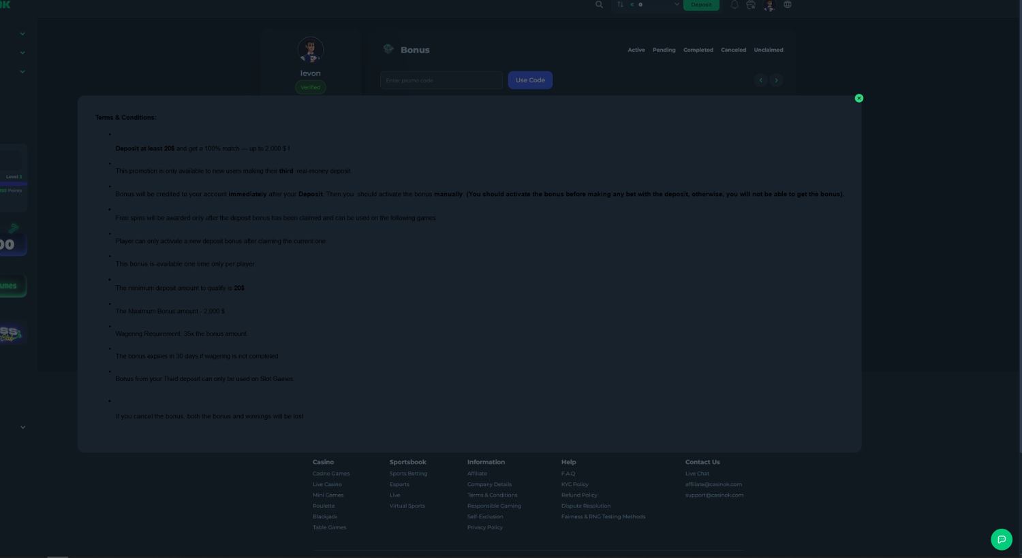Open the Responsible Gaming footer link
Image resolution: width=1022 pixels, height=558 pixels.
click(494, 506)
